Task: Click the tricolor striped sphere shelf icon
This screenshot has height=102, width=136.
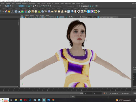Action: point(75,12)
